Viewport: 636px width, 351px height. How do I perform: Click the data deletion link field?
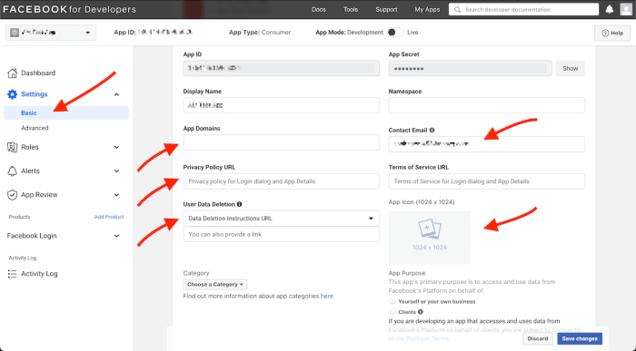click(x=281, y=234)
